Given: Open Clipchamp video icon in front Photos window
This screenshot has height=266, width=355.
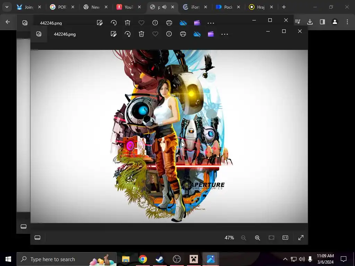Looking at the screenshot, I should point(211,34).
